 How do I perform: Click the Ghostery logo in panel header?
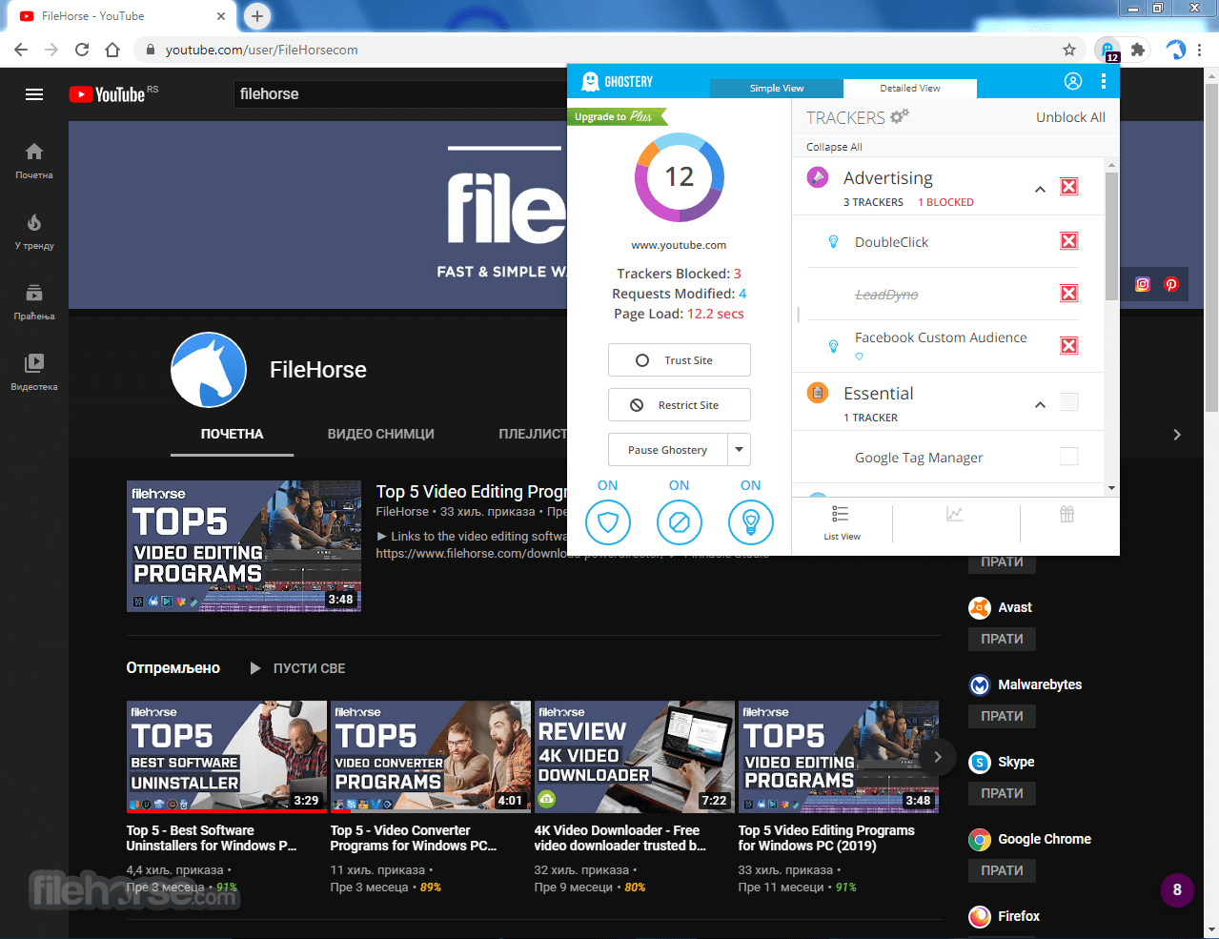click(618, 82)
